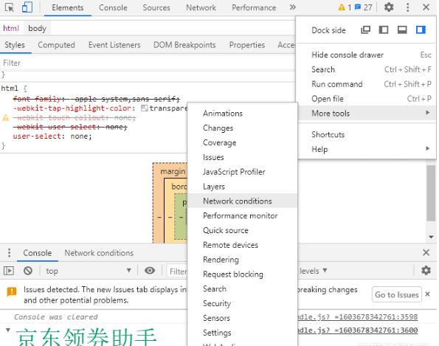Open the Performance panel tab

[254, 7]
